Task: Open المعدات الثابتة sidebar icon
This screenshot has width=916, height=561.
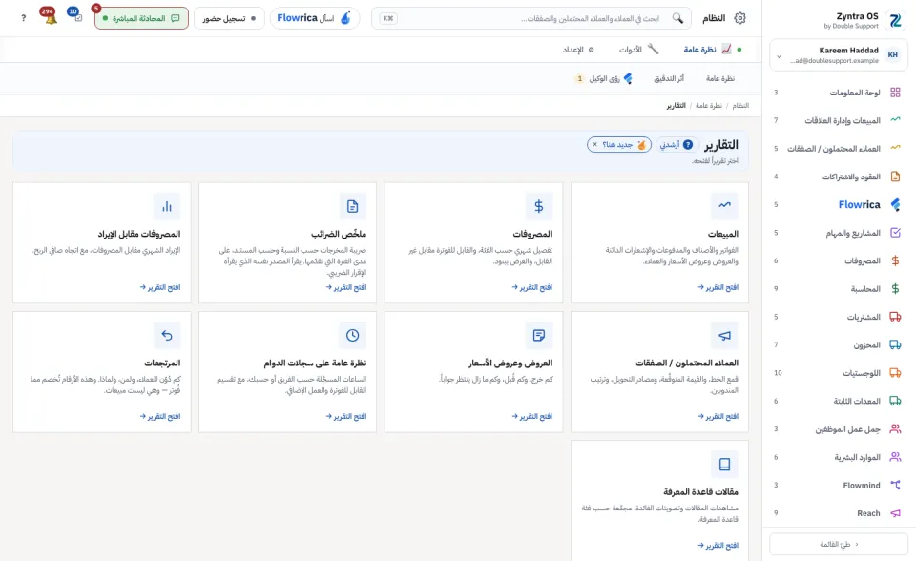Action: tap(895, 401)
